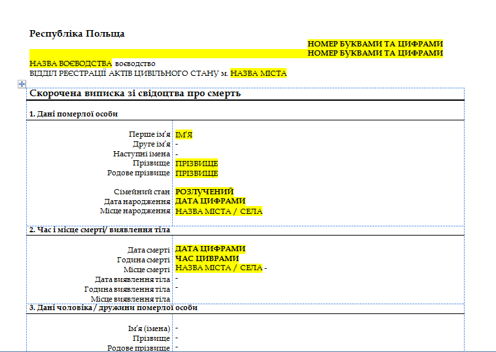Click the heading 'Республіка Польща'
This screenshot has height=352, width=496.
[77, 34]
